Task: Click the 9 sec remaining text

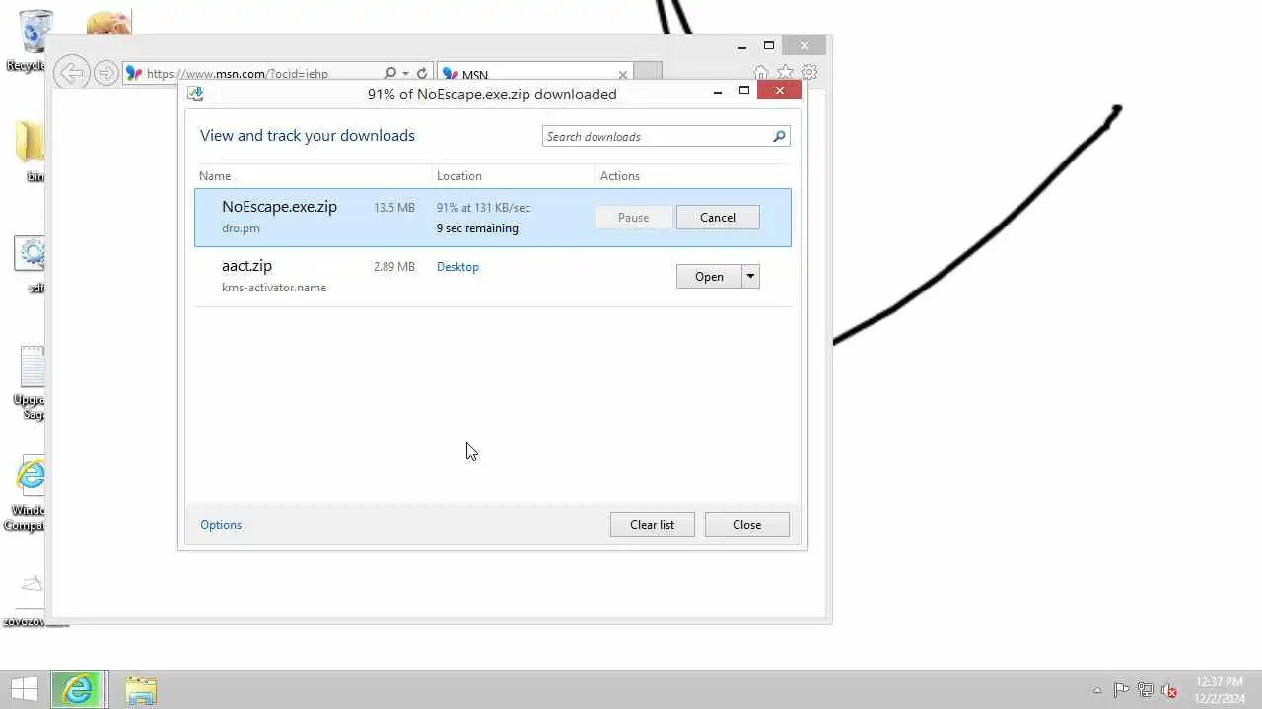Action: point(477,228)
